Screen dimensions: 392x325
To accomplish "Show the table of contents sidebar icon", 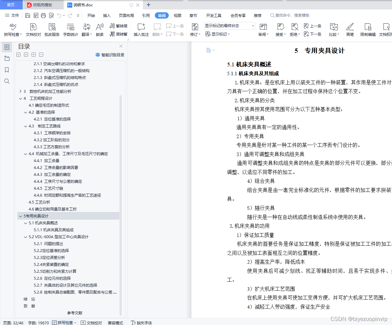I will 7,47.
